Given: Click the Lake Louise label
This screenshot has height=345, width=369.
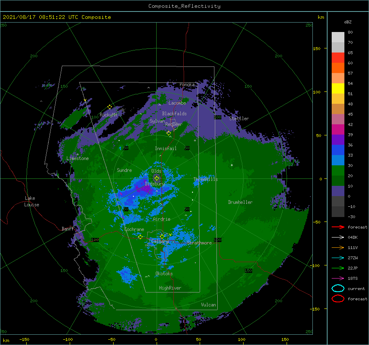Looking at the screenshot, I should 32,201.
